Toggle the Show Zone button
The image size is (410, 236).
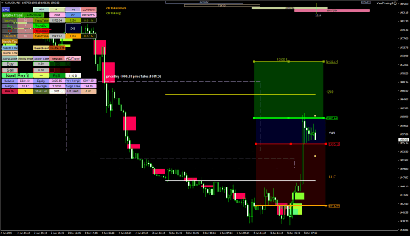10,59
